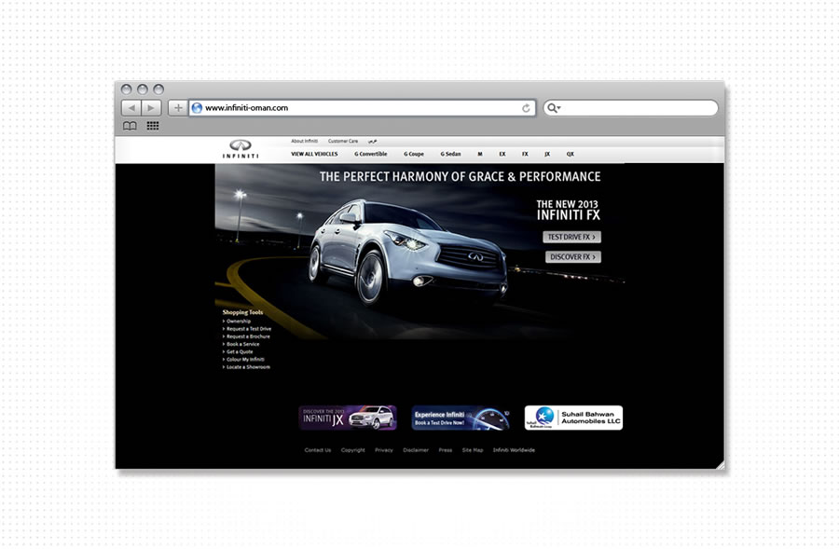Open the Privacy footer link
839x549 pixels.
(x=384, y=450)
